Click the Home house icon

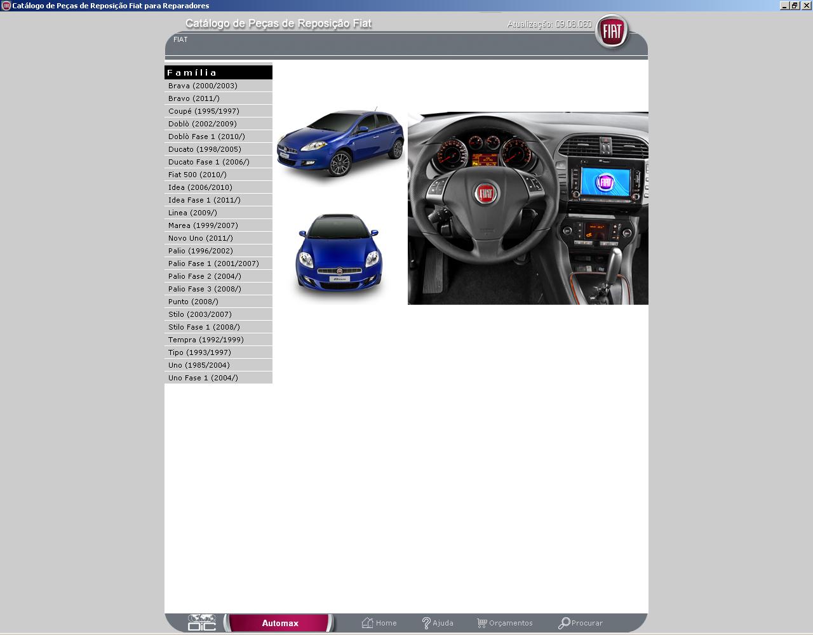click(x=367, y=623)
